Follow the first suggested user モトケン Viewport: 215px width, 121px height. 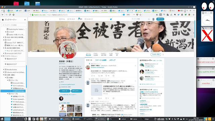[x=149, y=66]
